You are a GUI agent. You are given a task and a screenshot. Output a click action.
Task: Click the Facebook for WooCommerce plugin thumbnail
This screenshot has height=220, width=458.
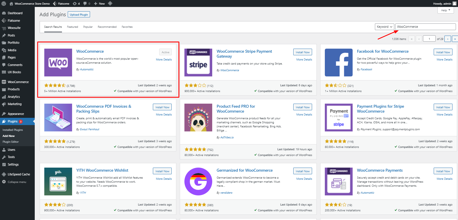point(339,63)
